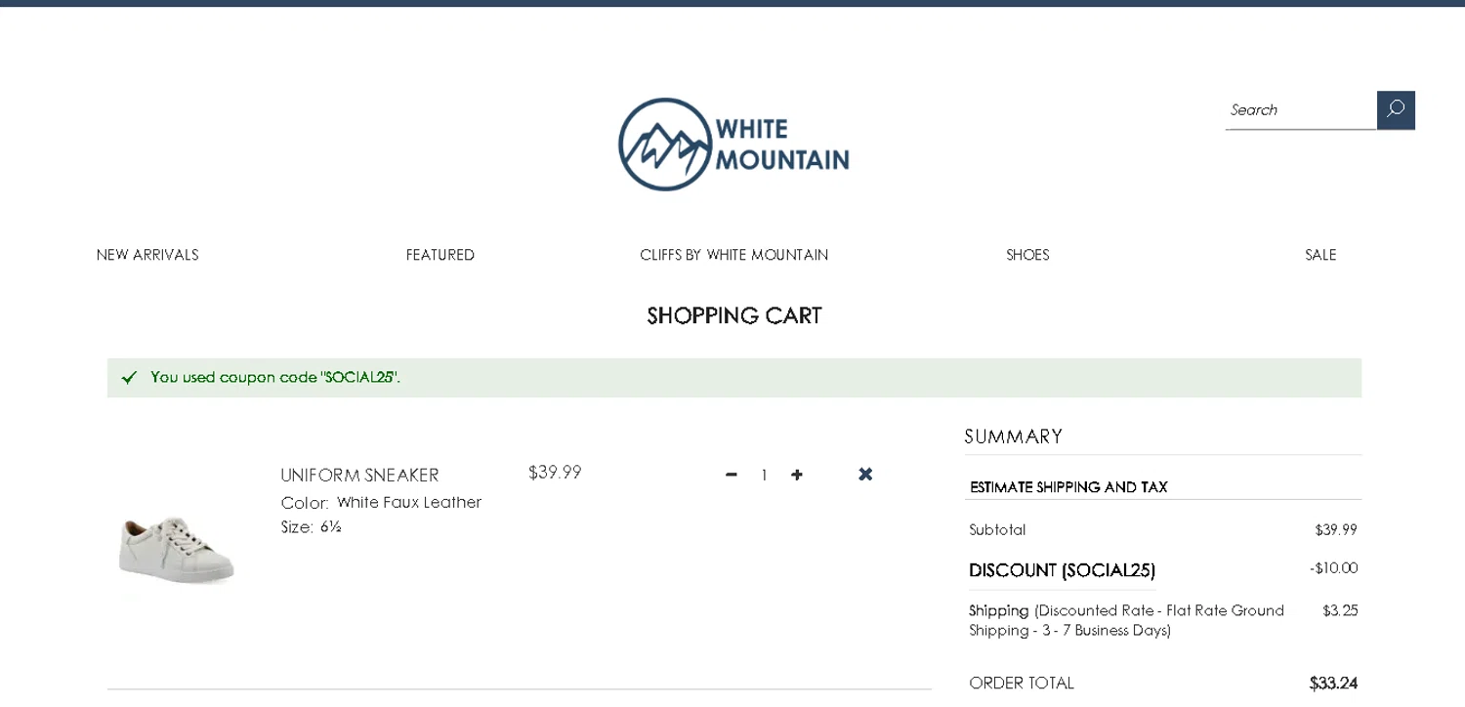The image size is (1465, 707).
Task: Open the New Arrivals menu
Action: point(147,255)
